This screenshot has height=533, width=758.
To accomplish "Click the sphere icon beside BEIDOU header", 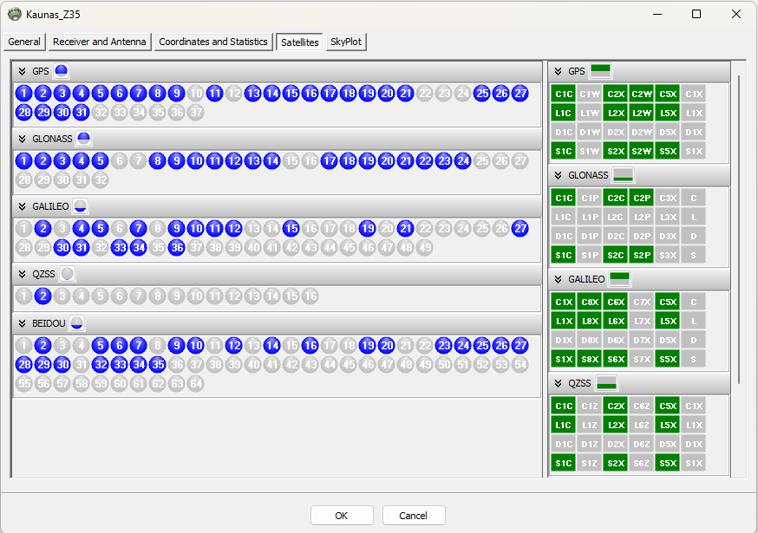I will pyautogui.click(x=77, y=323).
